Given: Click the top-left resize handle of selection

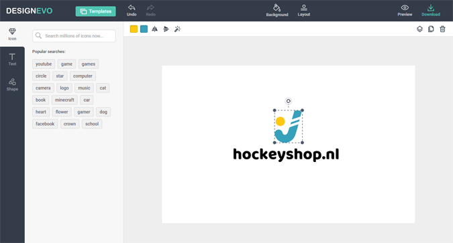Looking at the screenshot, I should [274, 110].
